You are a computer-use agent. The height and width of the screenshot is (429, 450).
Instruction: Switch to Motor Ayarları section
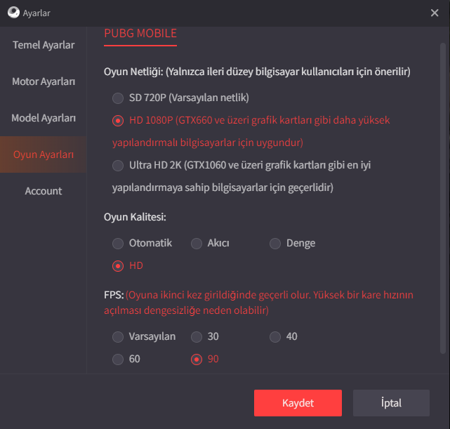(44, 81)
